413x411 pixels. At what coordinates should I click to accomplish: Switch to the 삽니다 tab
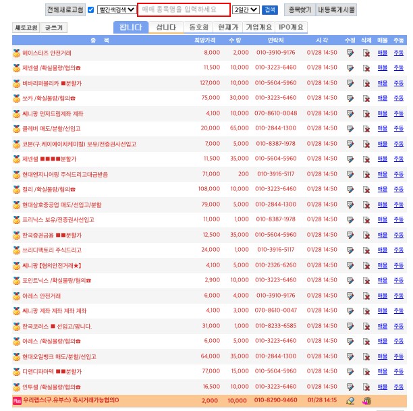point(166,28)
